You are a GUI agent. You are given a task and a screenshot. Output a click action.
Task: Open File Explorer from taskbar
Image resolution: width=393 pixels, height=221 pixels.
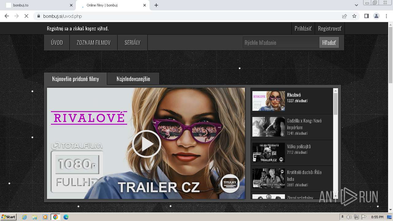tap(35, 217)
